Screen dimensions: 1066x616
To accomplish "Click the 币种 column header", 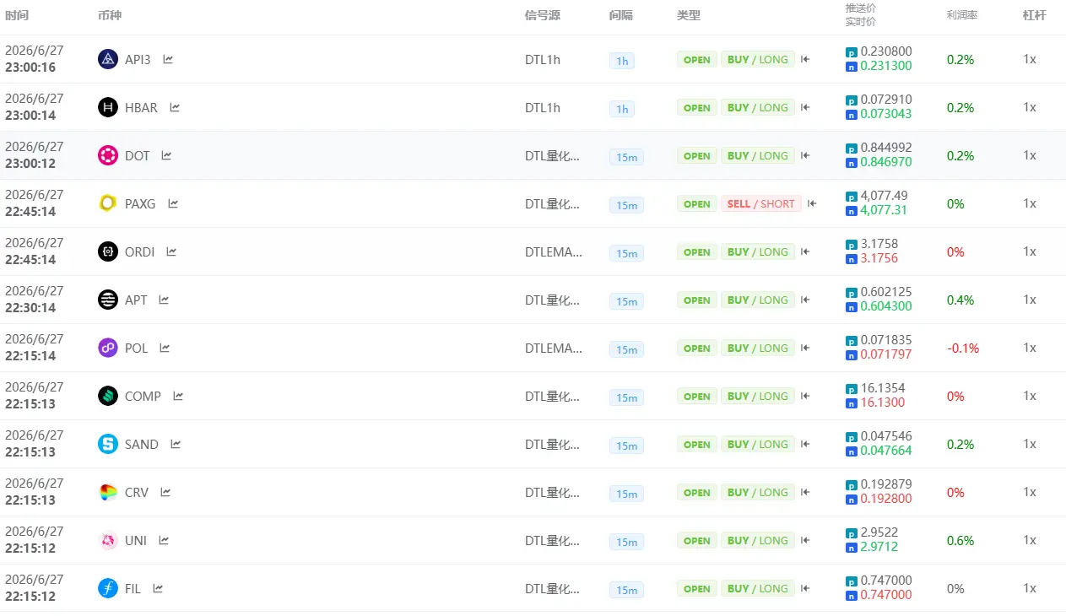I will click(110, 15).
